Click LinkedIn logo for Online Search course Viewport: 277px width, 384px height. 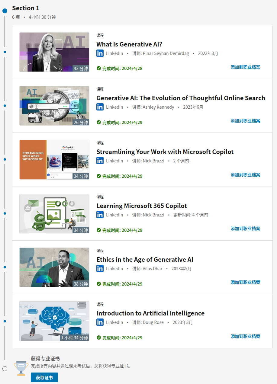100,107
